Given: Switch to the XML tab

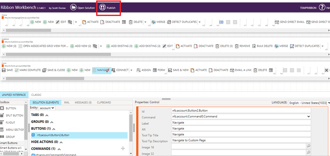Looking at the screenshot, I should click(x=66, y=102).
